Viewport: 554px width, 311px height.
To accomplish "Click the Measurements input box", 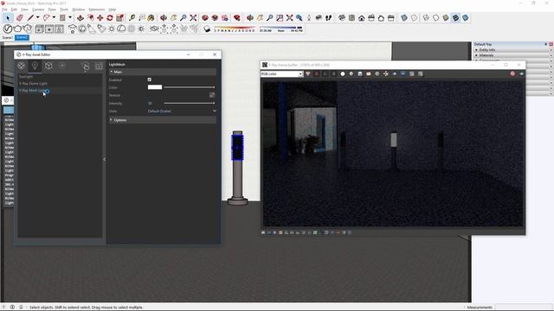I will pyautogui.click(x=523, y=308).
